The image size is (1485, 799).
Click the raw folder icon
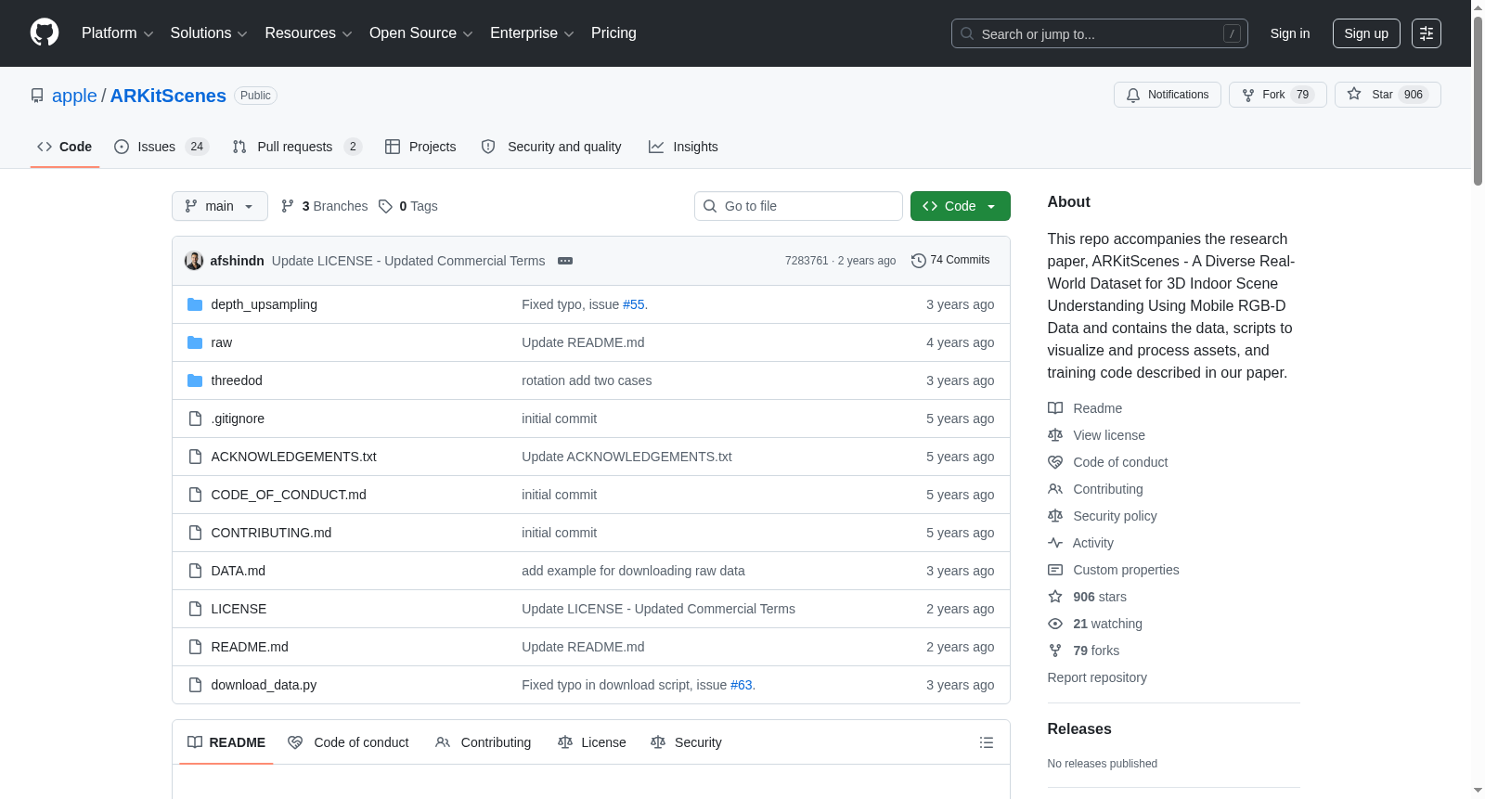pos(195,342)
